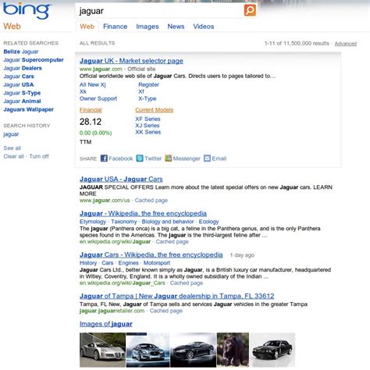Switch to the Images tab
Viewport: 370px width, 370px height.
coord(148,27)
